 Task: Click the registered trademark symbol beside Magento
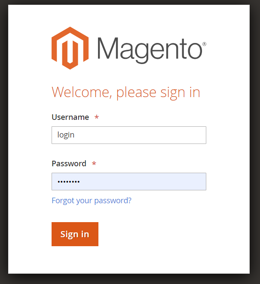[x=204, y=44]
